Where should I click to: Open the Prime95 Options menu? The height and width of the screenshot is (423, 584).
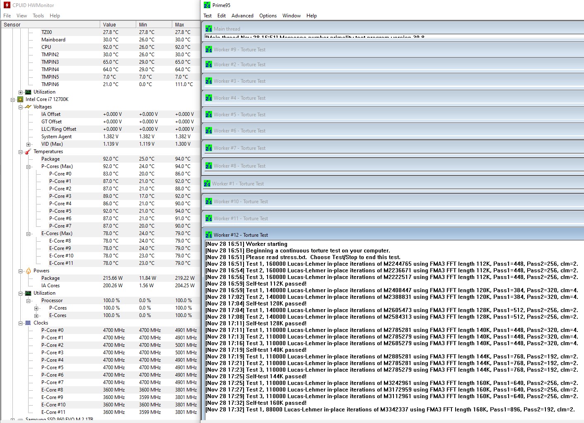[268, 16]
